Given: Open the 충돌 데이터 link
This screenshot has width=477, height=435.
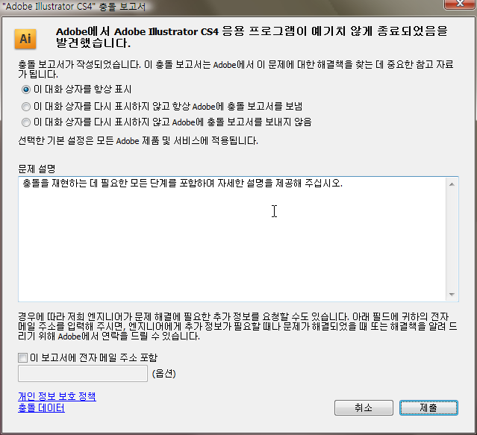Looking at the screenshot, I should pos(41,408).
